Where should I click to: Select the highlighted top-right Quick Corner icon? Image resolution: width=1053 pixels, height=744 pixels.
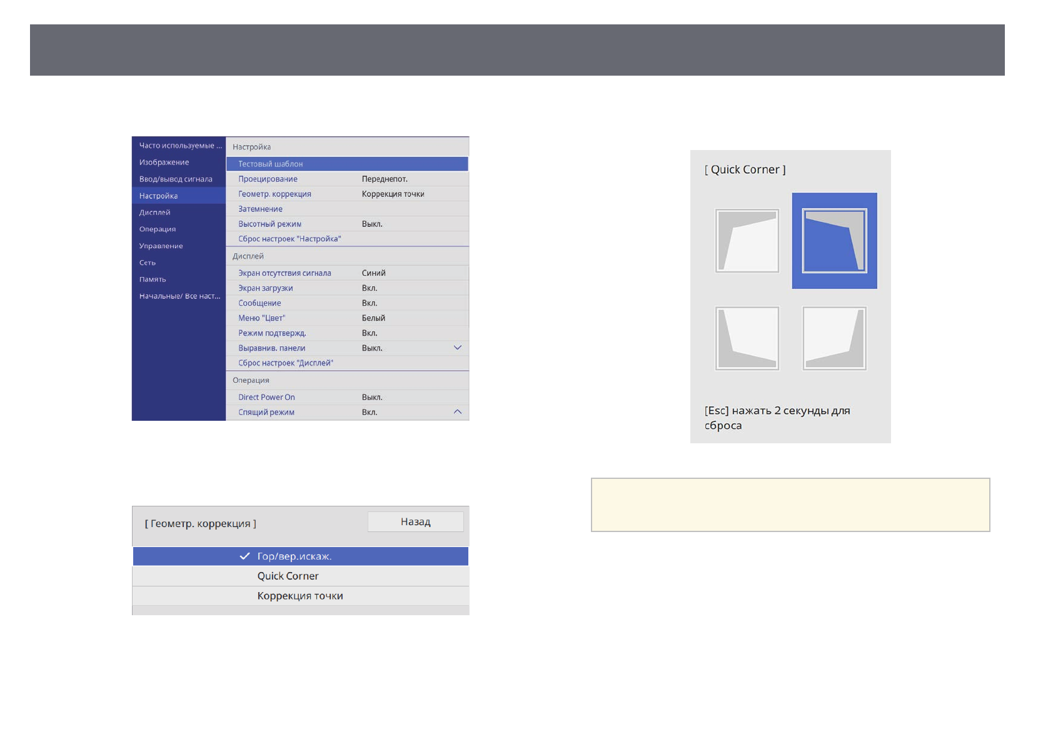(x=834, y=241)
